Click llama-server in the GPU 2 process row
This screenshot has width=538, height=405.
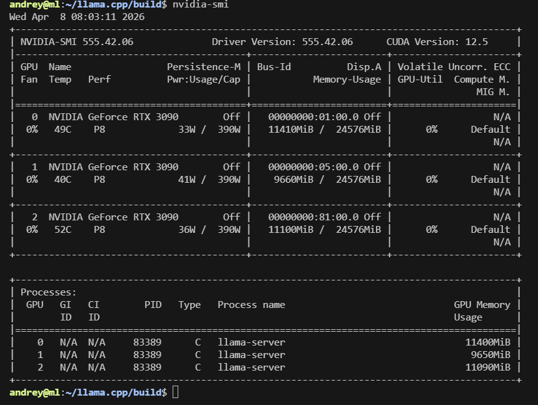pos(251,367)
